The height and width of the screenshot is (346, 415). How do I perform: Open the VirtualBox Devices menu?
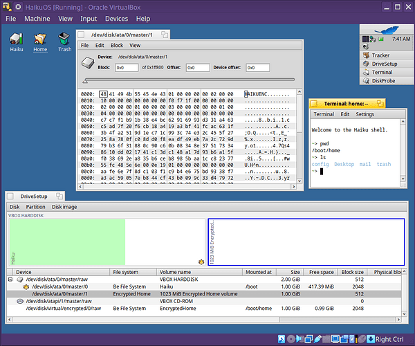click(x=116, y=19)
